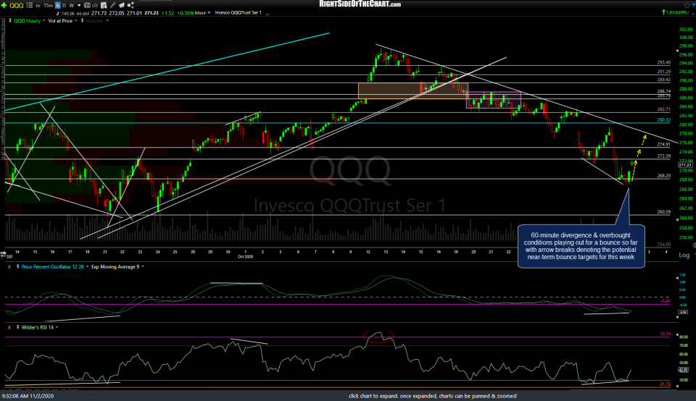Toggle the Log scale button
The image size is (696, 401).
[x=684, y=256]
